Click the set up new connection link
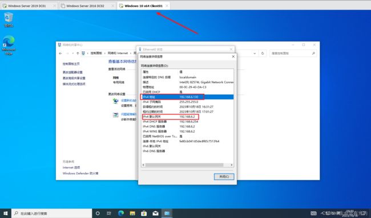The height and width of the screenshot is (218, 371). click(129, 101)
